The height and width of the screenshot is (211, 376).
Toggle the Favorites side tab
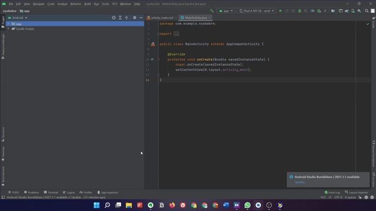(3, 154)
